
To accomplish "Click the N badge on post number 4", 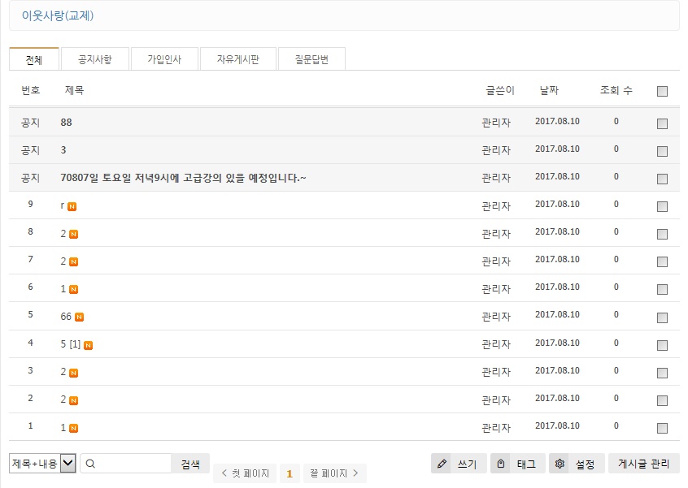I will 88,344.
